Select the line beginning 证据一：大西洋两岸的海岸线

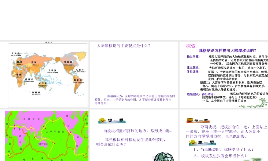pyautogui.click(x=238, y=72)
